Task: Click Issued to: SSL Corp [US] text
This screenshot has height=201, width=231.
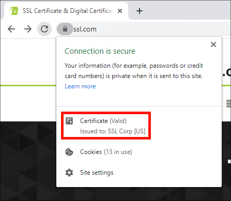Action: coord(113,131)
